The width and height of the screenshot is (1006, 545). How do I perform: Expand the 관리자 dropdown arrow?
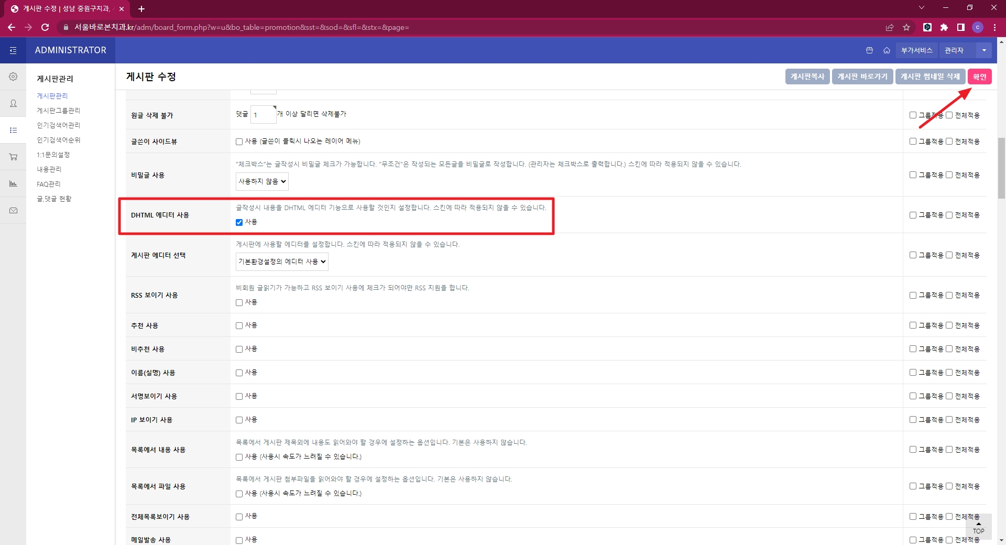tap(984, 50)
